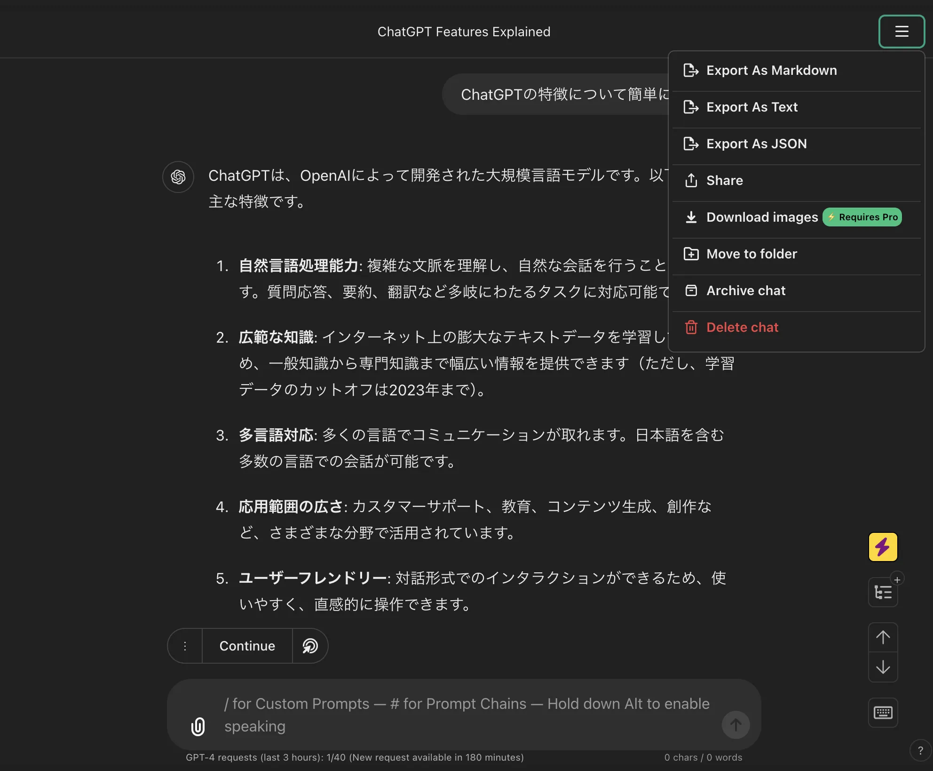
Task: Choose Export As Text option
Action: coord(796,107)
